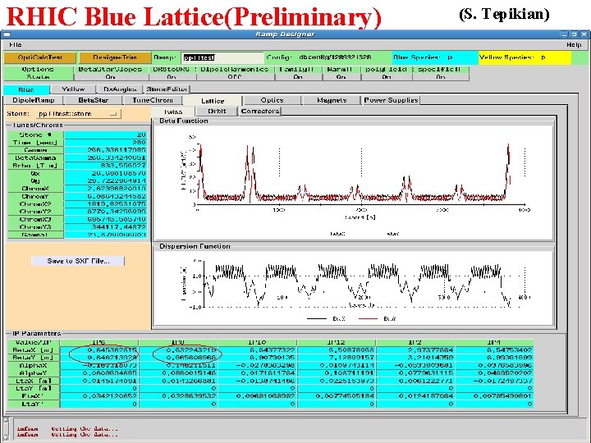Switch to the DipoleRamp tab
The image size is (591, 443).
tap(34, 100)
